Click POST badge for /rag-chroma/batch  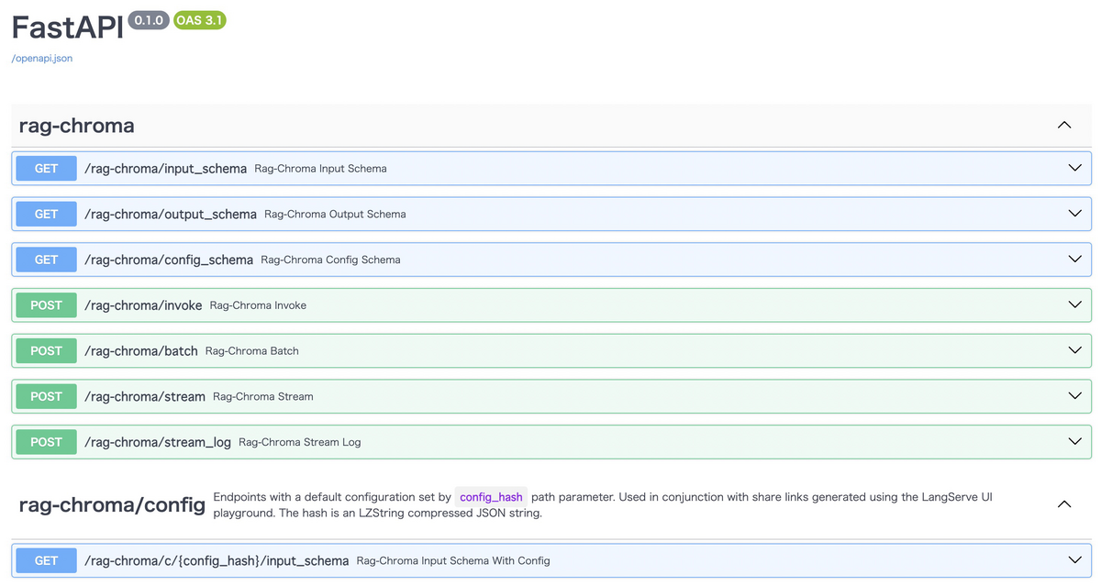[47, 350]
